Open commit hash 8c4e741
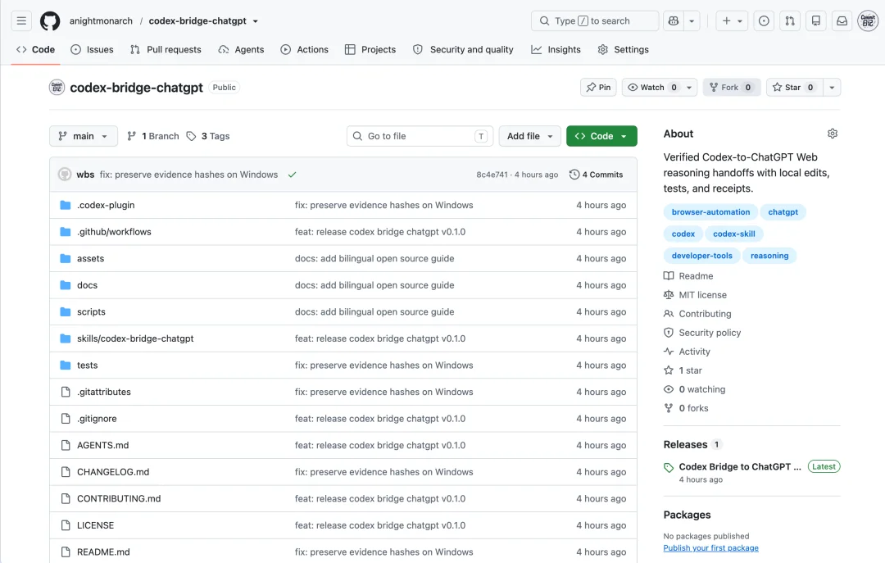This screenshot has width=885, height=563. [x=492, y=175]
